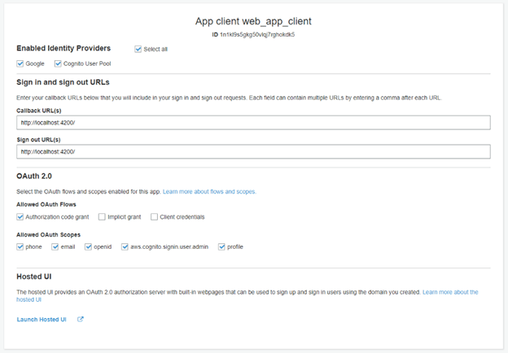
Task: Uncheck the email OAuth scope
Action: click(x=55, y=246)
